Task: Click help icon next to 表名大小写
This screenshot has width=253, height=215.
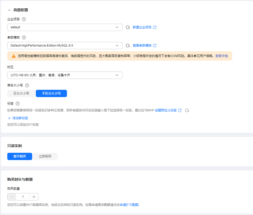Action: 27,85
